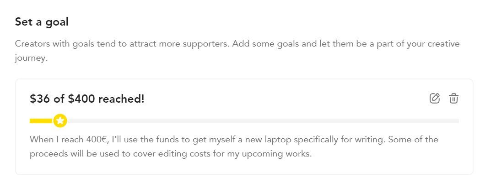Click the word "journey." in intro paragraph

[x=31, y=58]
